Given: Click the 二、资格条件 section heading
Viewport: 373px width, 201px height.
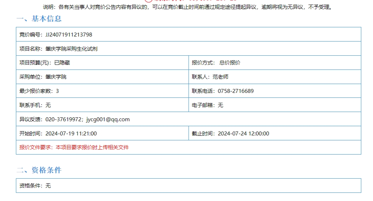Looking at the screenshot, I should pos(39,170).
